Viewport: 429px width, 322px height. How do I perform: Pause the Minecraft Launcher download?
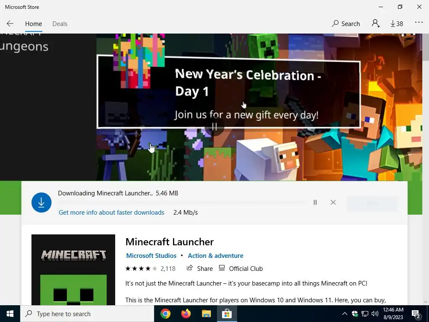[x=315, y=203]
